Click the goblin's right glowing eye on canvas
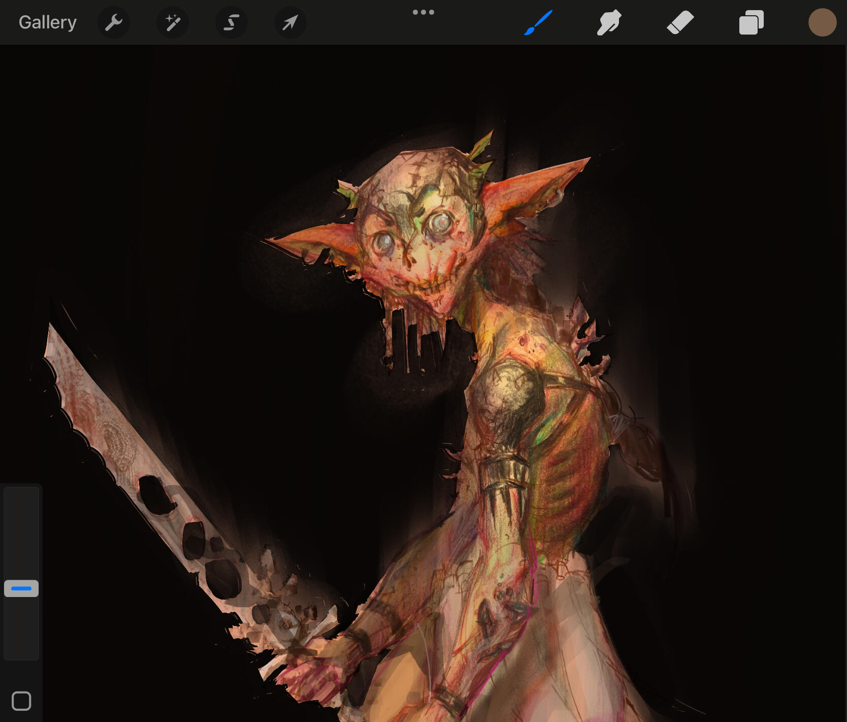 click(x=440, y=222)
